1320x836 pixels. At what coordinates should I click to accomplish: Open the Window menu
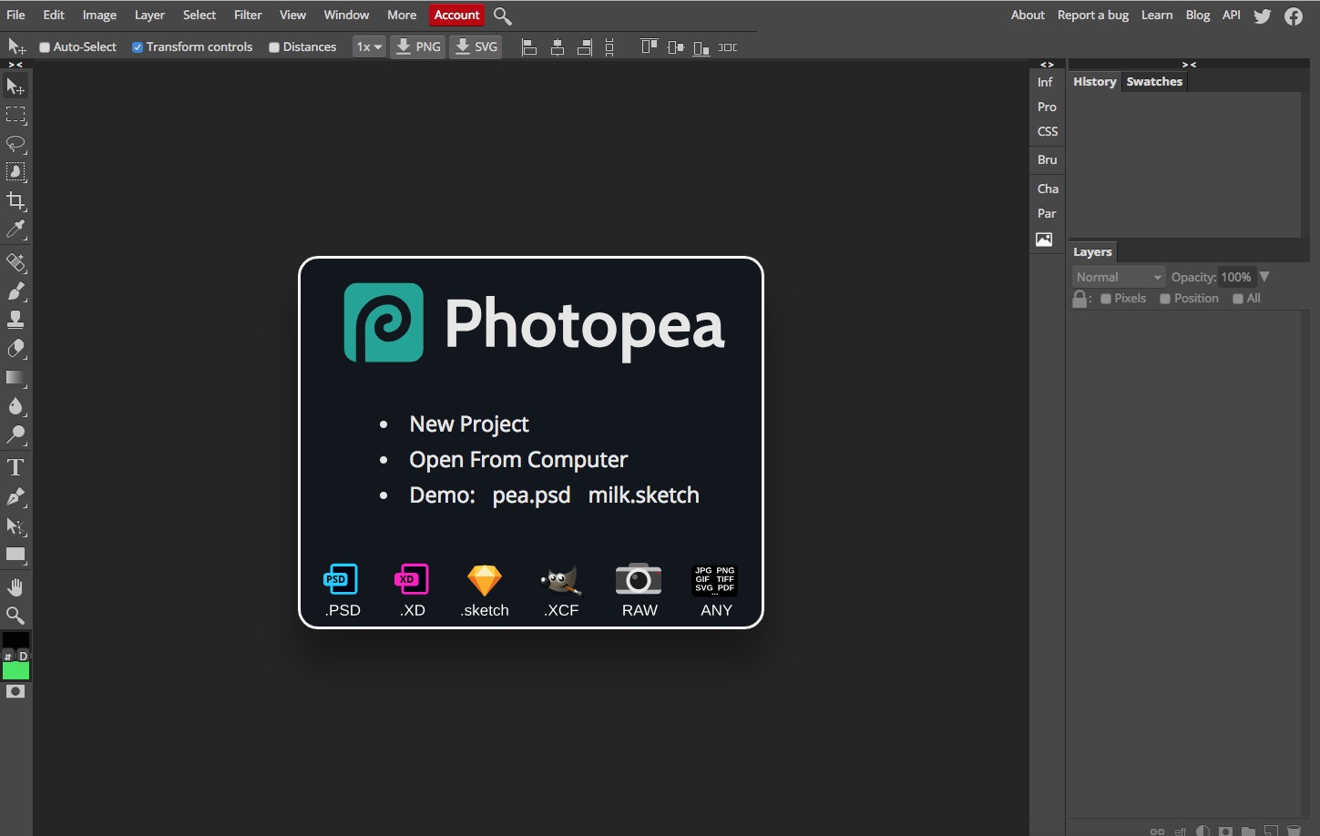[346, 15]
